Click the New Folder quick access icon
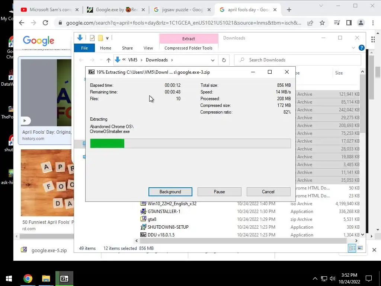The height and width of the screenshot is (286, 381). pos(100,38)
